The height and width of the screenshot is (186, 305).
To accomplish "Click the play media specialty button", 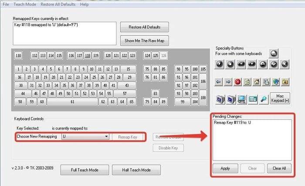I will [x=220, y=64].
